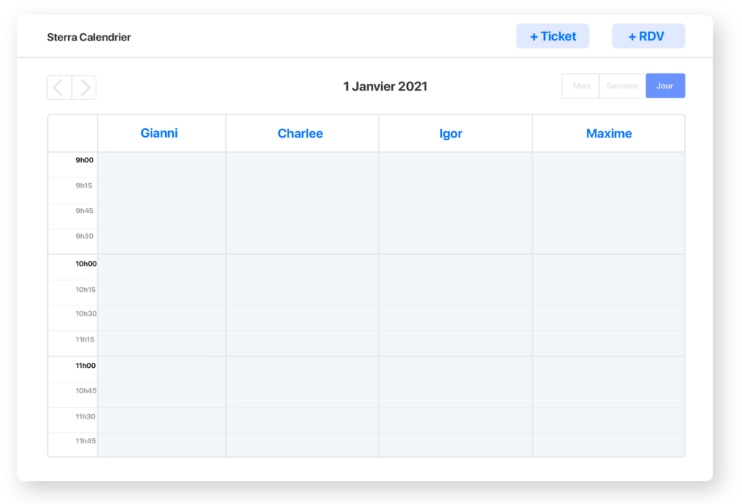This screenshot has width=742, height=504.
Task: Open Charlee's column header
Action: click(301, 133)
